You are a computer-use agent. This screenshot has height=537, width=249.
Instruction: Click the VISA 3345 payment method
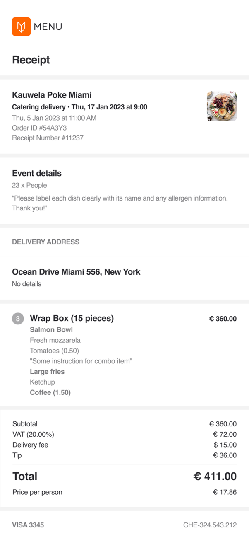[x=28, y=525]
